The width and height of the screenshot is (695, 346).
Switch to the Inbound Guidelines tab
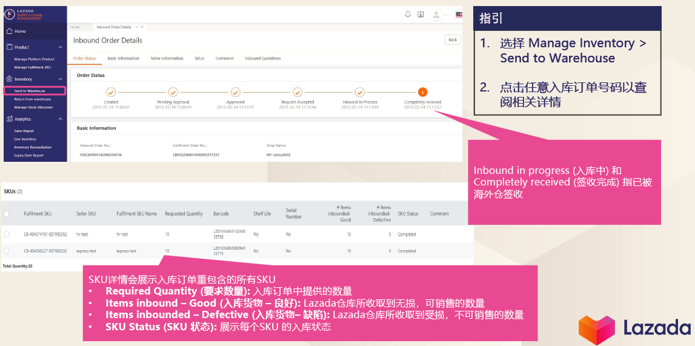(x=263, y=59)
